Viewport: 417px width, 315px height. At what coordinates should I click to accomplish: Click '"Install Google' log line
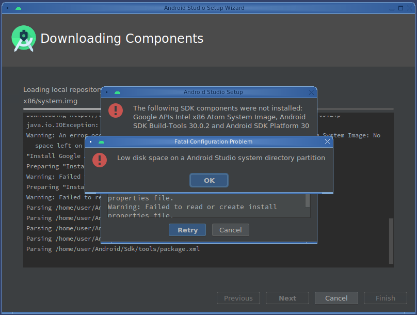tap(53, 156)
